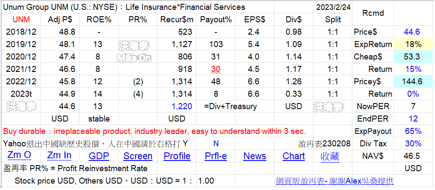435x190 pixels.
Task: Open the Screen link
Action: (138, 156)
